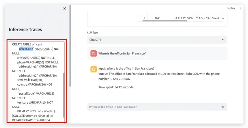The width and height of the screenshot is (248, 128).
Task: Close the Inference Traces sidebar
Action: 65,8
